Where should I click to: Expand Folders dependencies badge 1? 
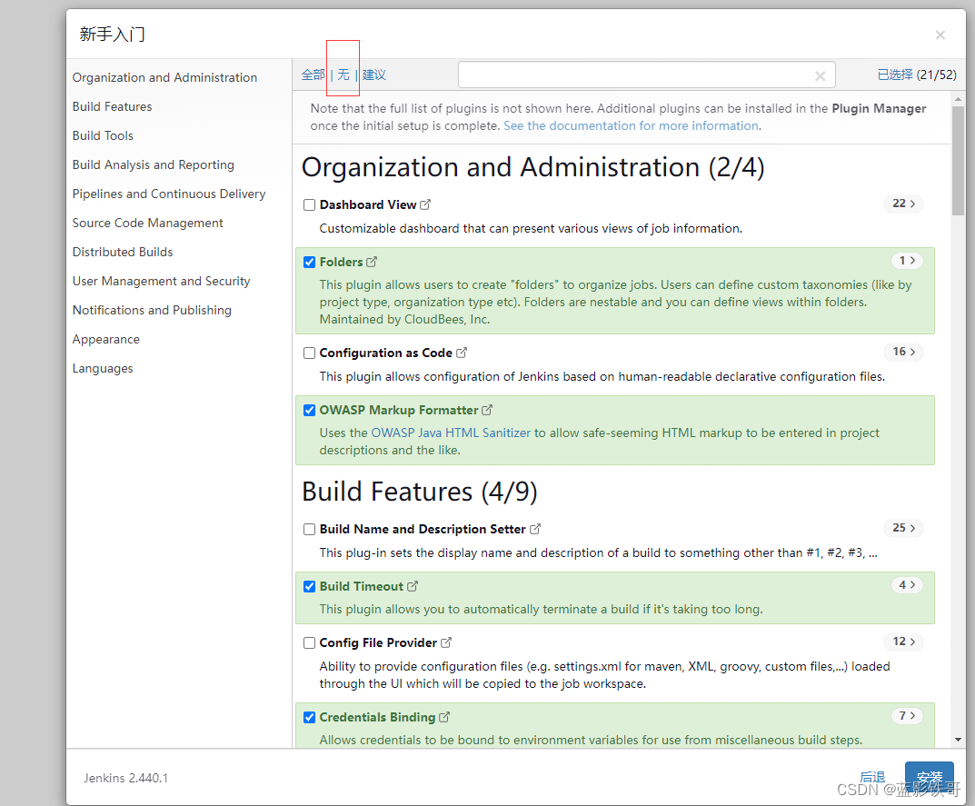click(907, 261)
